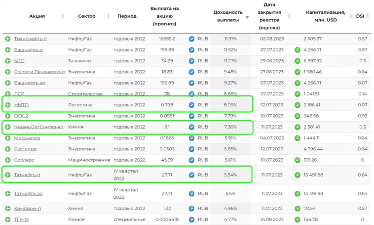Click the green plus next to ТГК-14
The width and height of the screenshot is (374, 225).
(x=8, y=220)
